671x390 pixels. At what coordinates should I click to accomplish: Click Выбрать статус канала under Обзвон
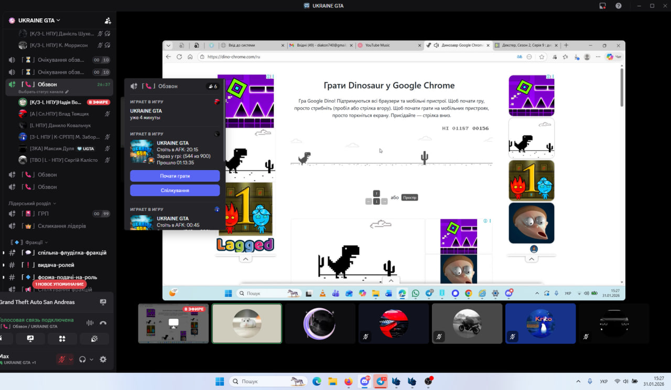coord(40,92)
